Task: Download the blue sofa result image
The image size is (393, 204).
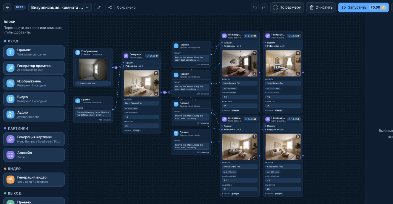Action: [298, 74]
